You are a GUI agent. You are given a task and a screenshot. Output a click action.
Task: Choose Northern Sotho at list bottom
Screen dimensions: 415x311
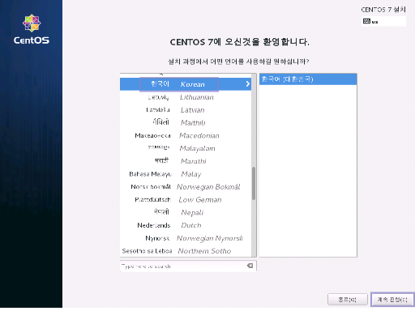point(186,251)
